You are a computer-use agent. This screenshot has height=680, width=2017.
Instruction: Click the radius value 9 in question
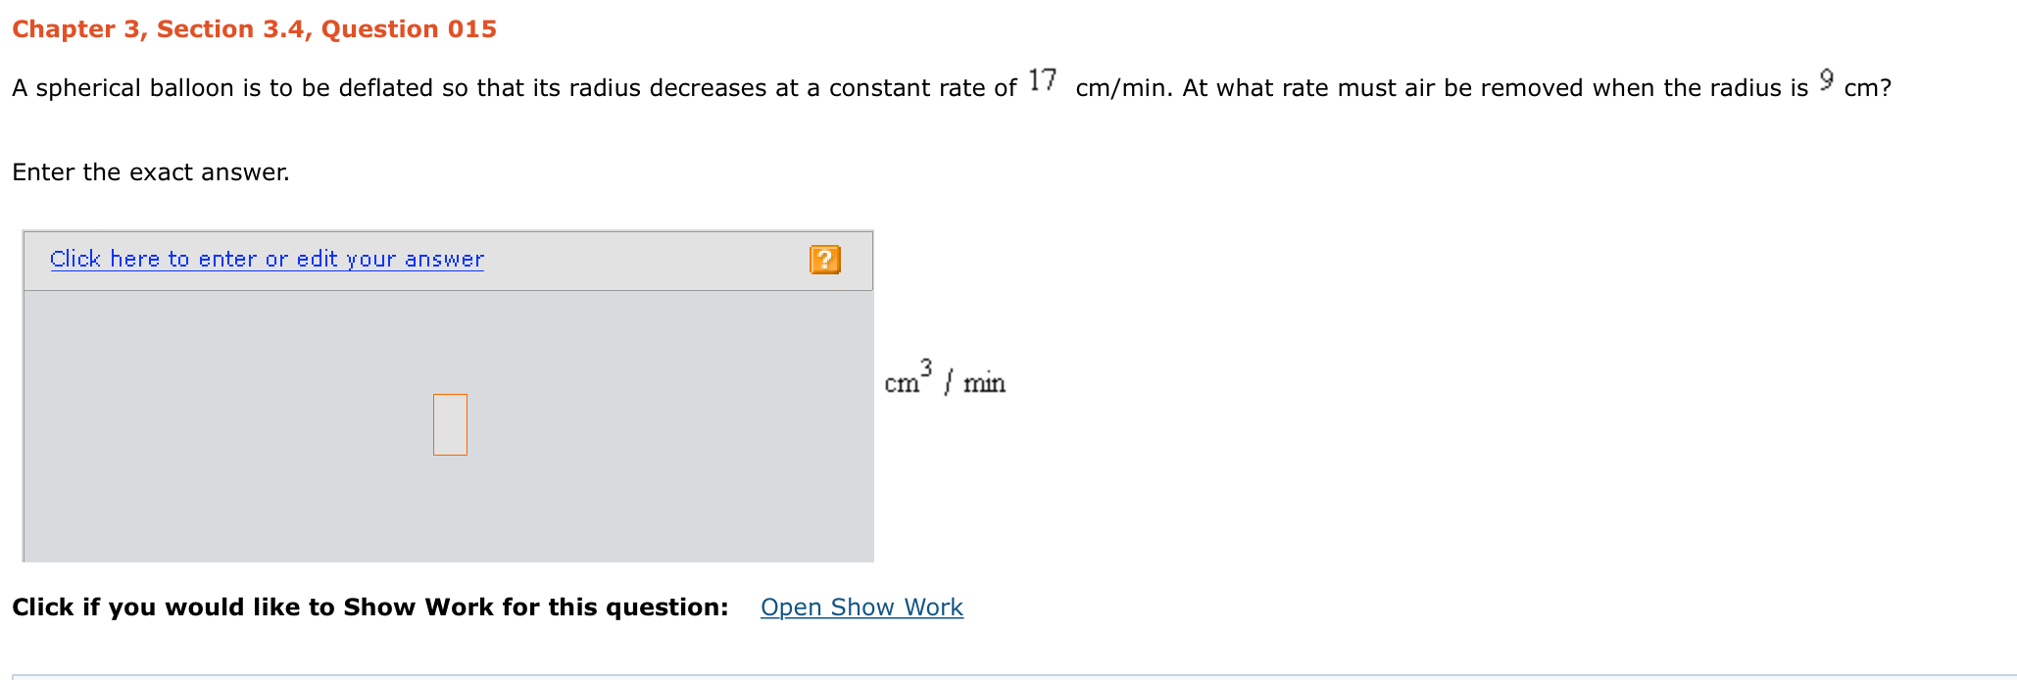pyautogui.click(x=1826, y=79)
